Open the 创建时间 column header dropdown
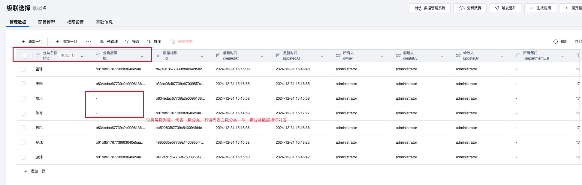The width and height of the screenshot is (582, 185). click(262, 56)
